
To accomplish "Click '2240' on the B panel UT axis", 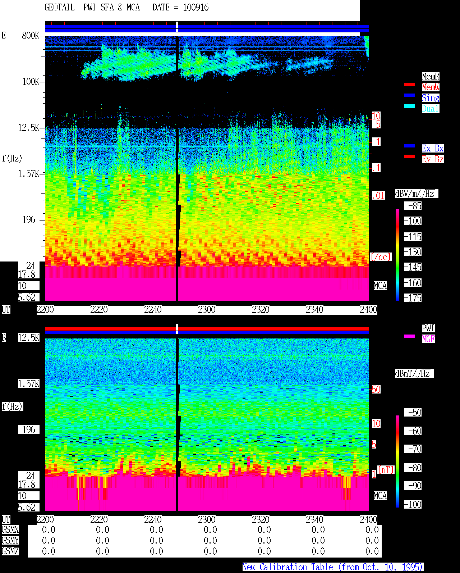I will pos(153,519).
